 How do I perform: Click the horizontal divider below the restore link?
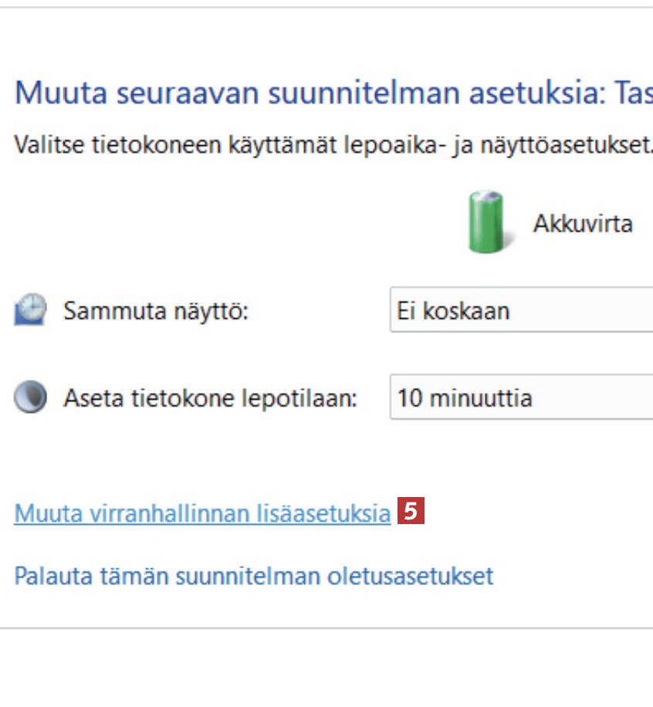(326, 628)
